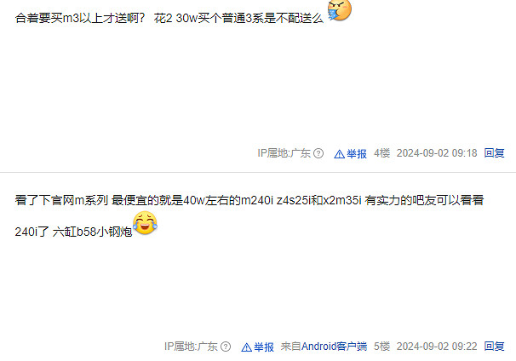Click warning triangle icon on 5楼 举报
The image size is (516, 361).
click(x=246, y=347)
